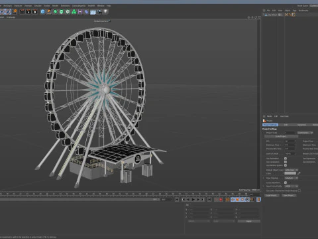The image size is (318, 239).
Task: Click the green Extrude generator icon
Action: coord(62,11)
